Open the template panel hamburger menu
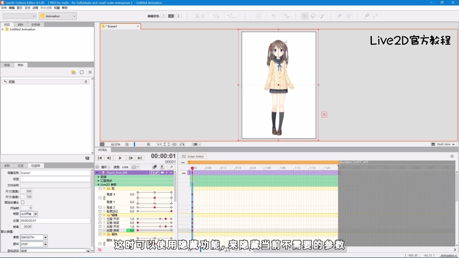 click(90, 72)
